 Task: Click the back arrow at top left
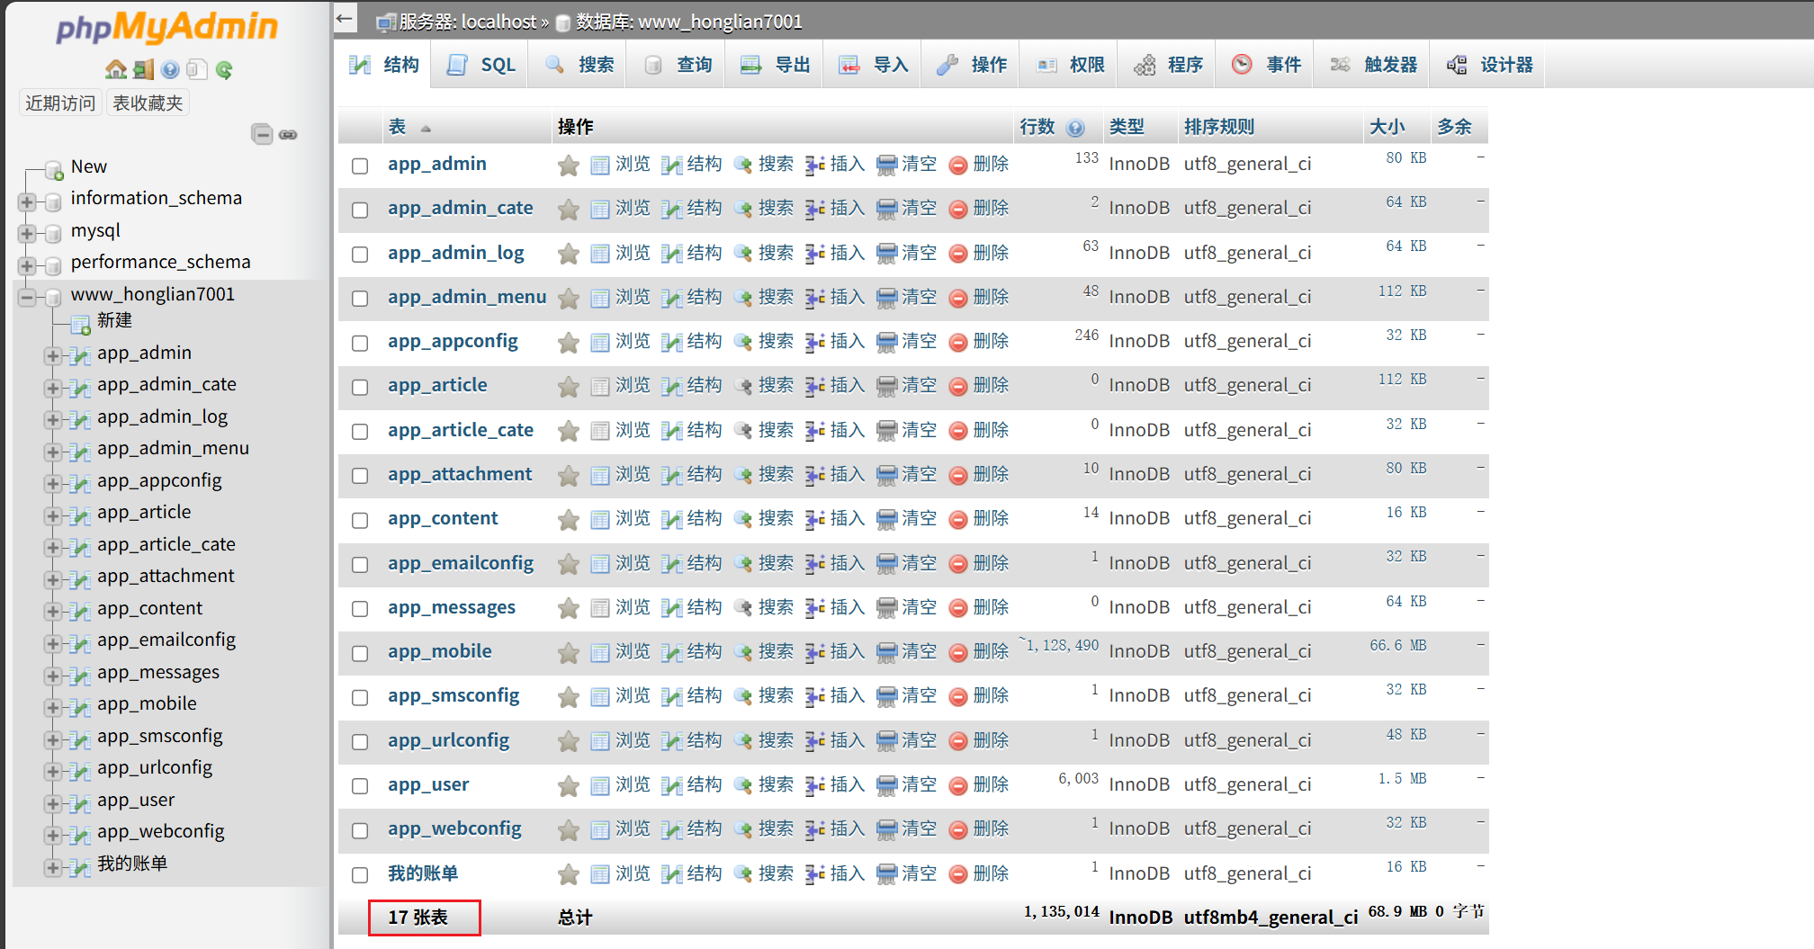(x=345, y=19)
